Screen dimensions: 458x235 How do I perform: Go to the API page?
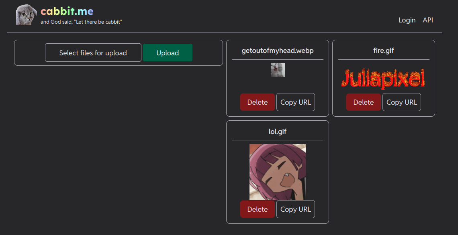point(428,20)
